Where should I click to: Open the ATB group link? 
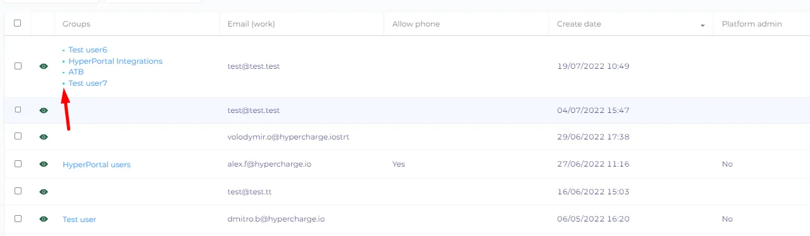pos(76,72)
